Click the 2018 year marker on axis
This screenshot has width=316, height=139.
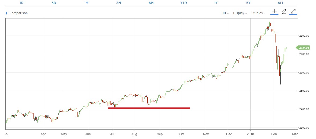[251, 133]
